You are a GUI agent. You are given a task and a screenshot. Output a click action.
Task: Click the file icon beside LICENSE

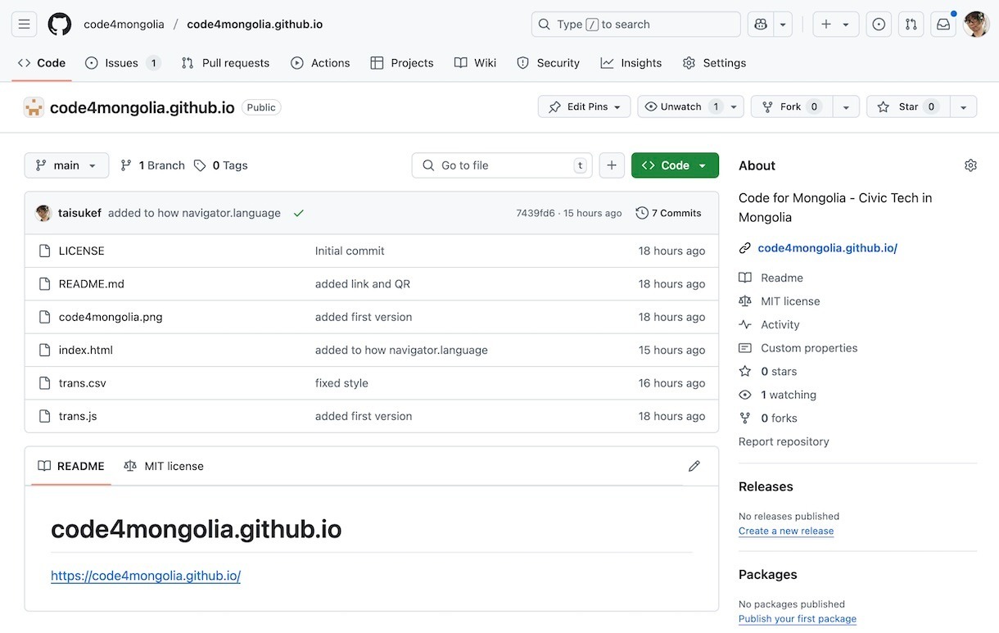45,251
